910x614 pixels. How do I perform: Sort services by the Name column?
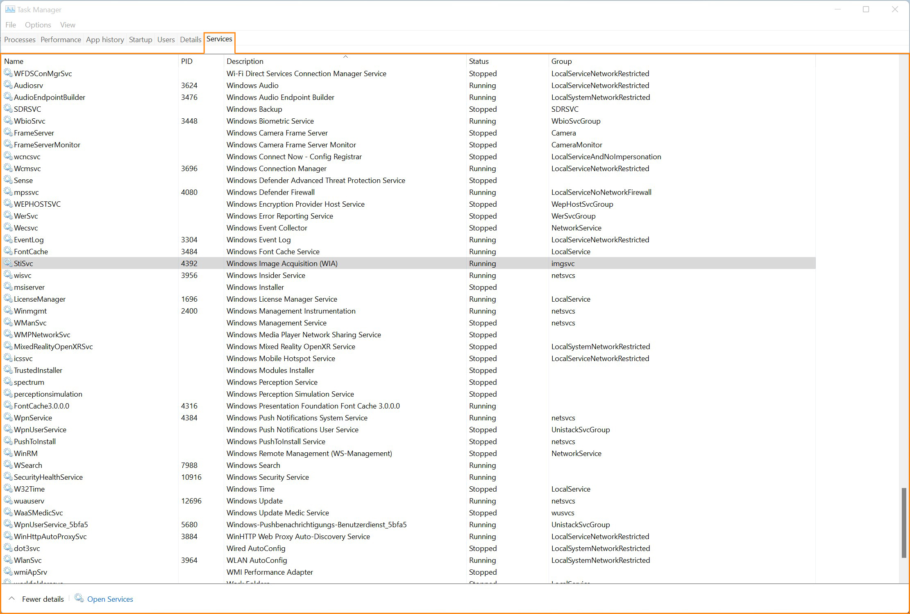click(90, 61)
